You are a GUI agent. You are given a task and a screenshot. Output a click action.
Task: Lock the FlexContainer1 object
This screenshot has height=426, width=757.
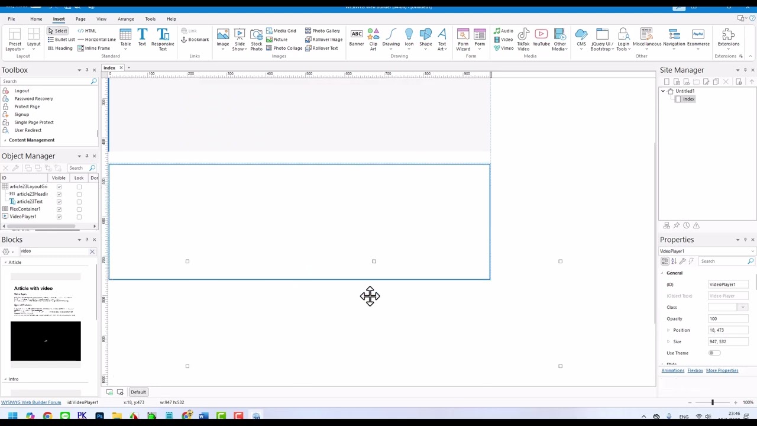tap(79, 209)
